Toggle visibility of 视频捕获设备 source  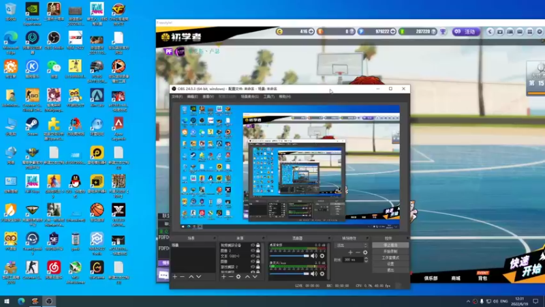coord(253,245)
